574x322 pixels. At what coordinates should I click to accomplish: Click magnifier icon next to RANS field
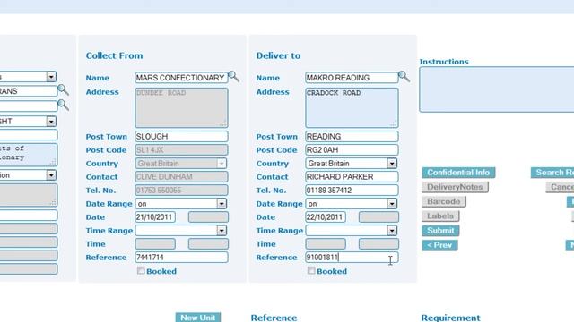point(63,89)
